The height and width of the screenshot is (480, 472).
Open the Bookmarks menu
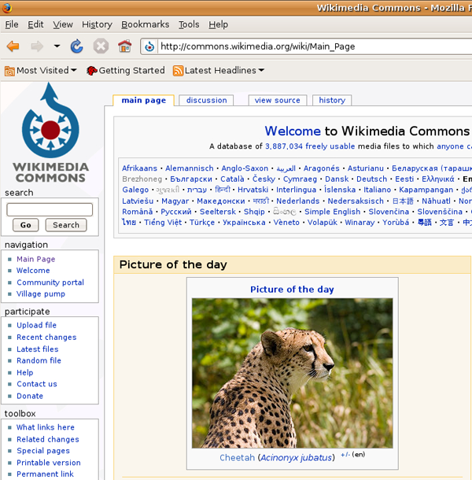(145, 24)
